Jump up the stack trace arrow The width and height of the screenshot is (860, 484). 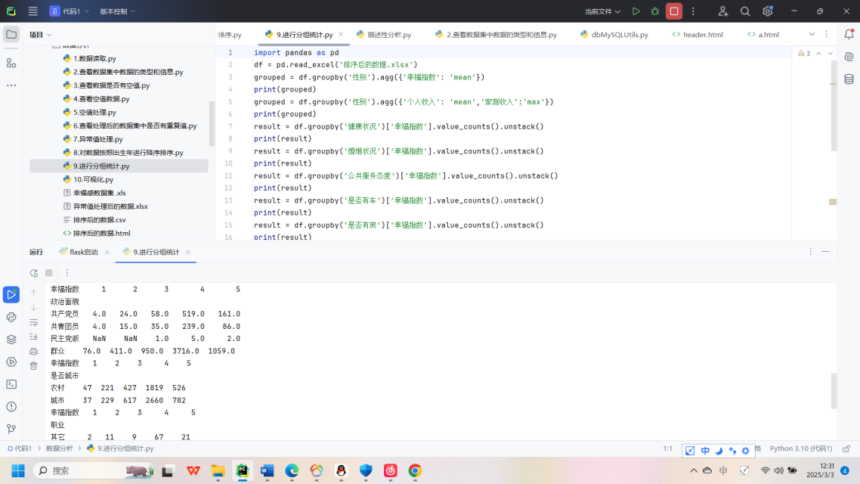(33, 293)
